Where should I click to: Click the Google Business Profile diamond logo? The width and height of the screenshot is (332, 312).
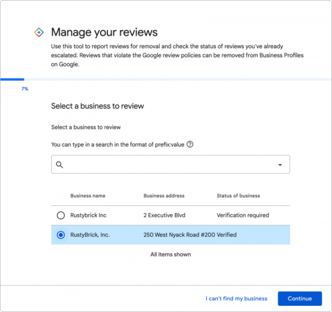39,33
